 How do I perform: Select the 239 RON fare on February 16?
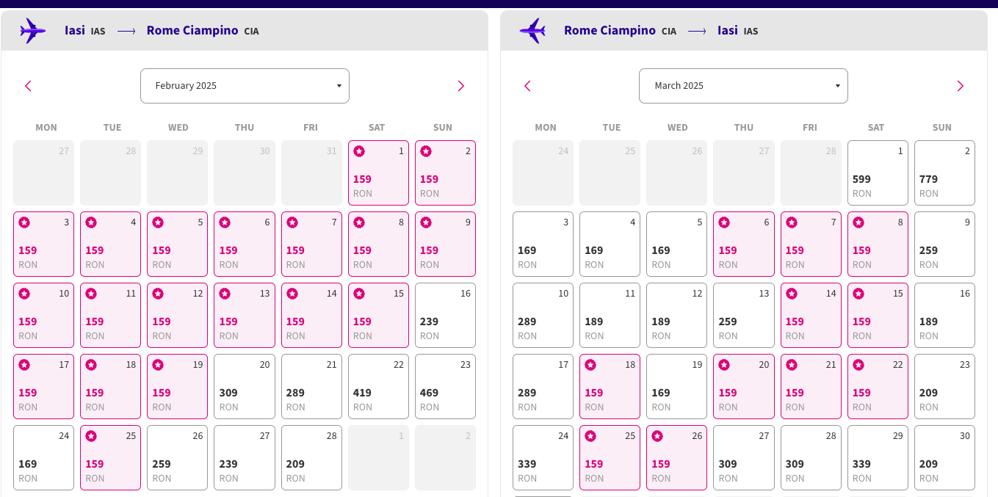coord(445,315)
